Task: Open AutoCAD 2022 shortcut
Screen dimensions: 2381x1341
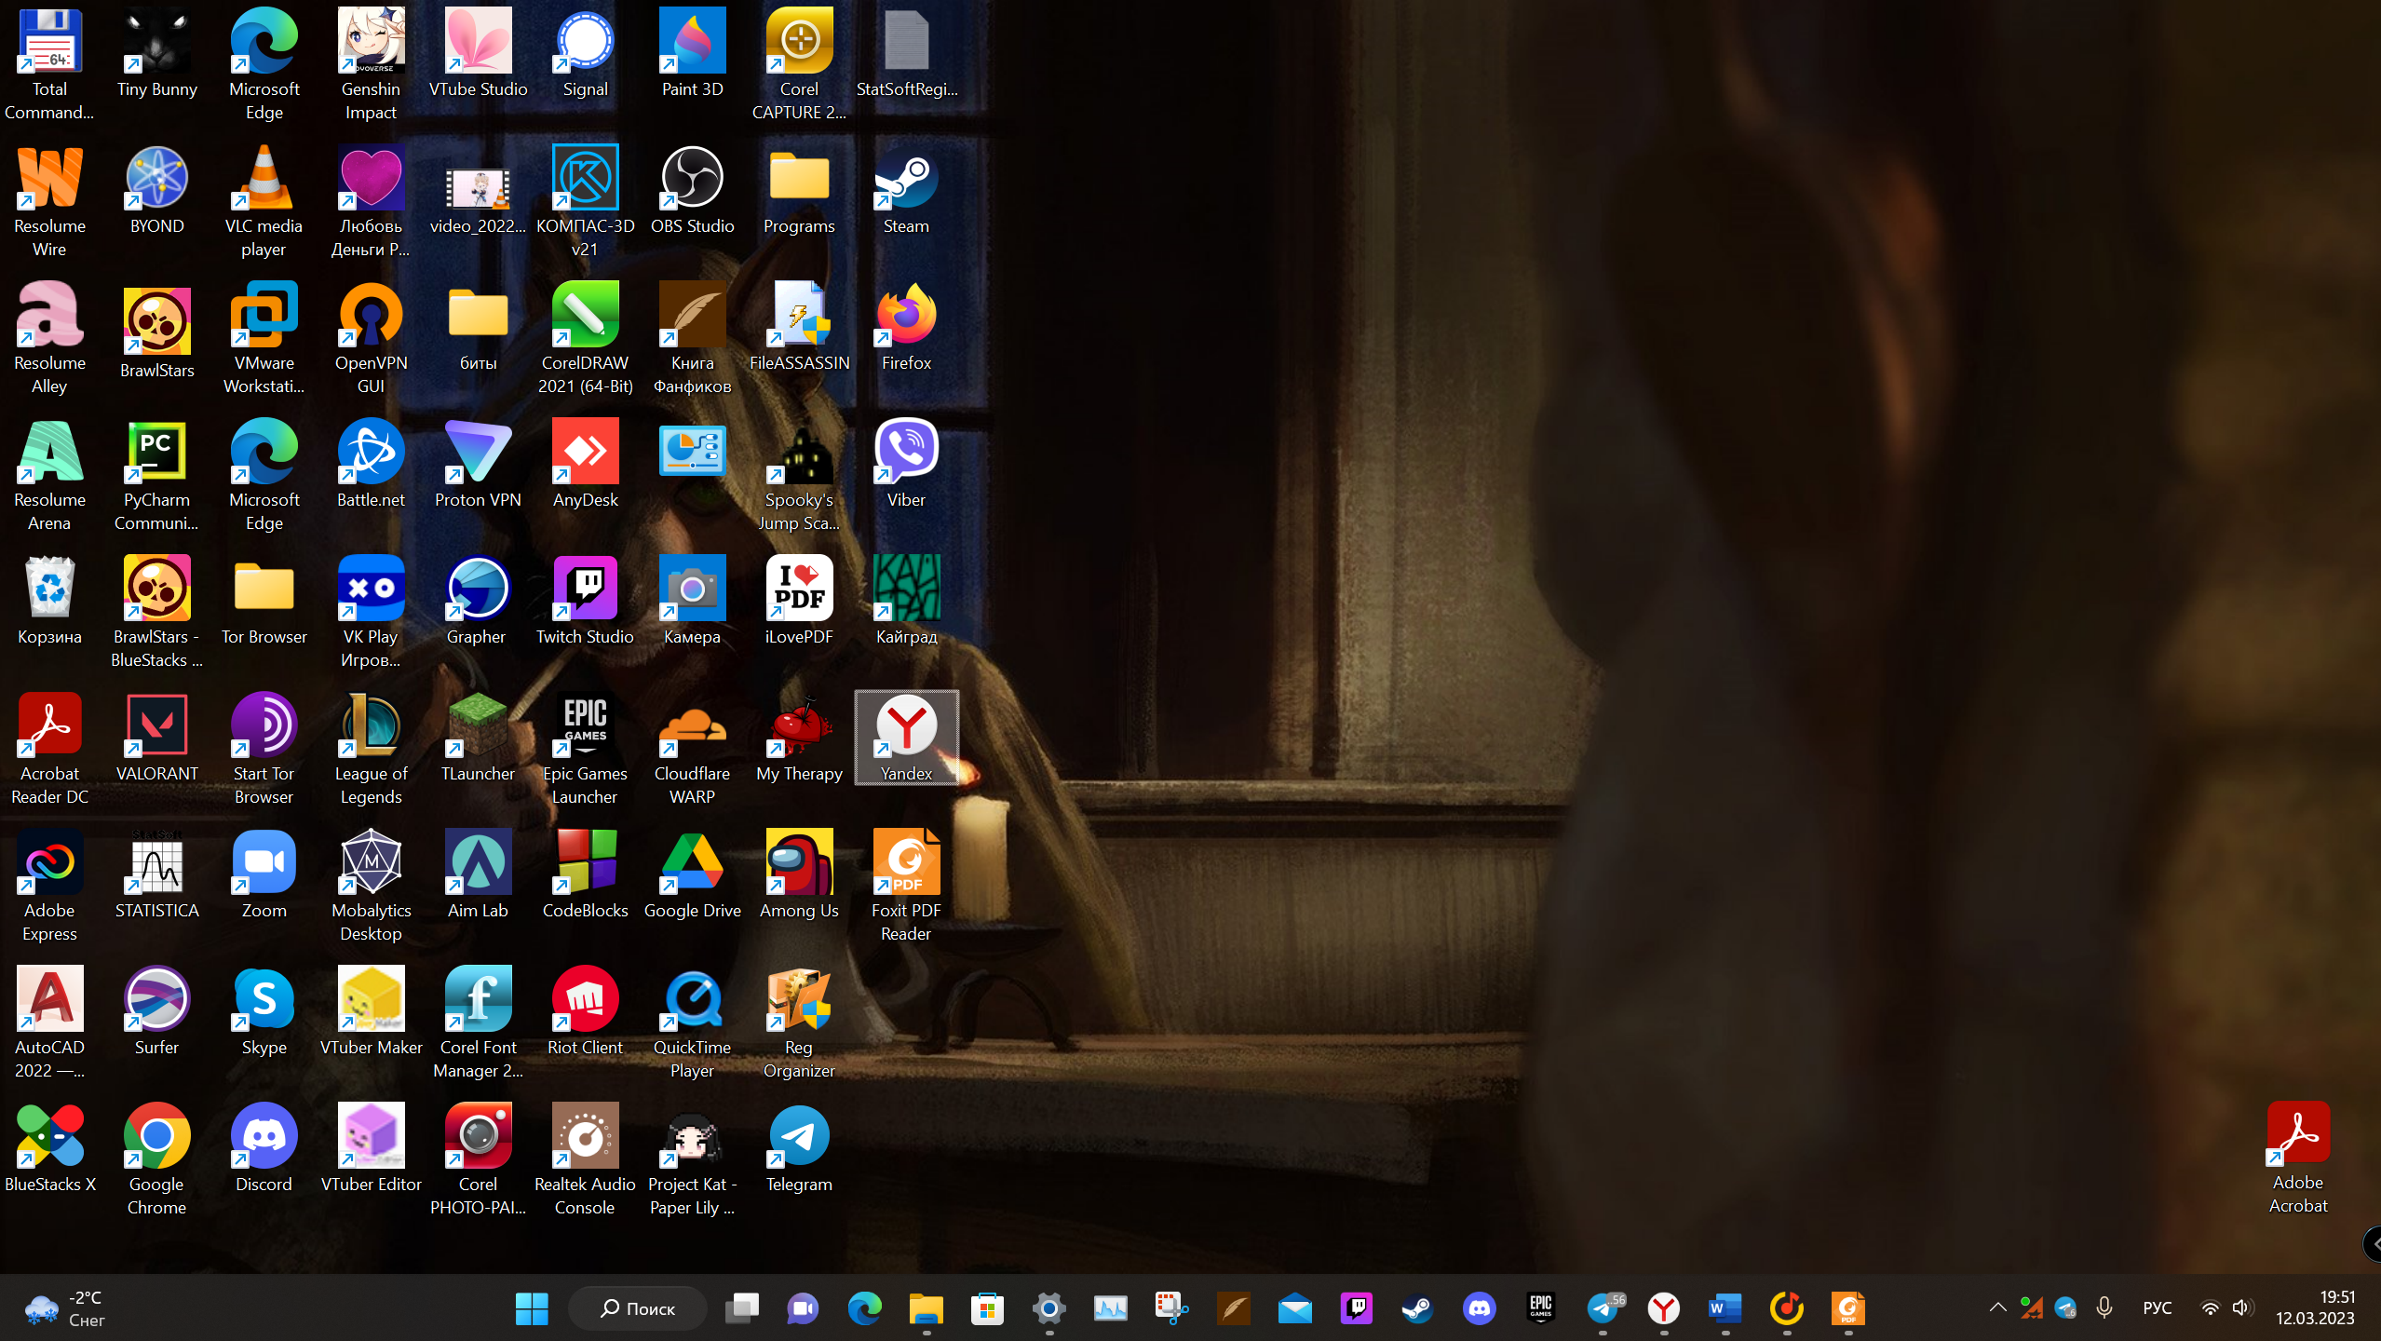Action: 49,1022
